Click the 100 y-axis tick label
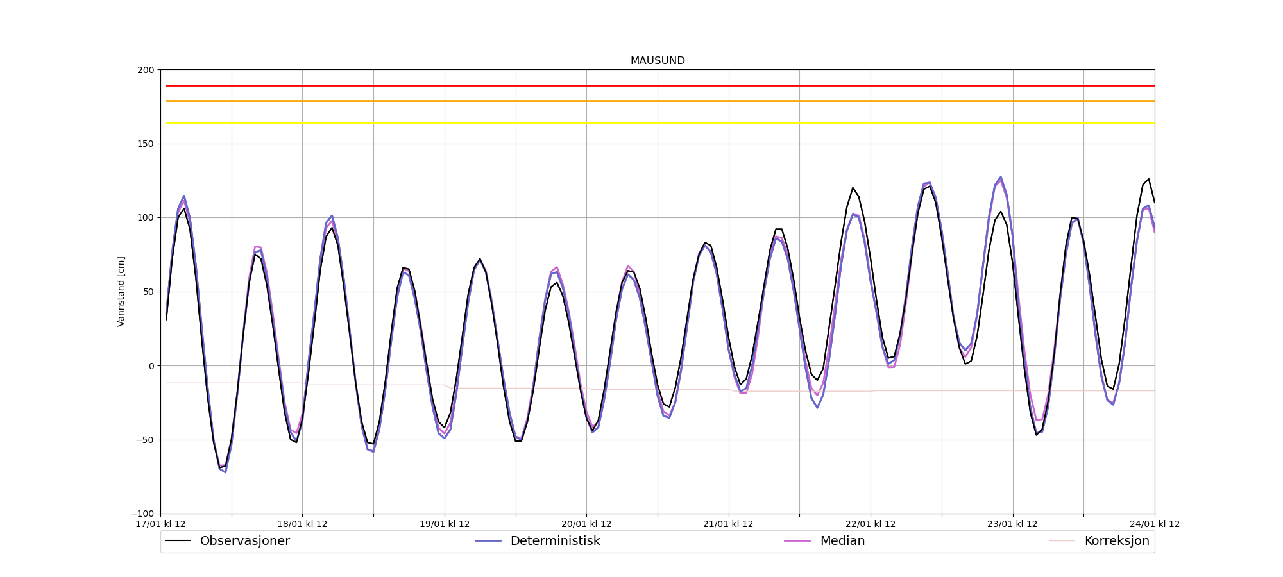 point(146,218)
